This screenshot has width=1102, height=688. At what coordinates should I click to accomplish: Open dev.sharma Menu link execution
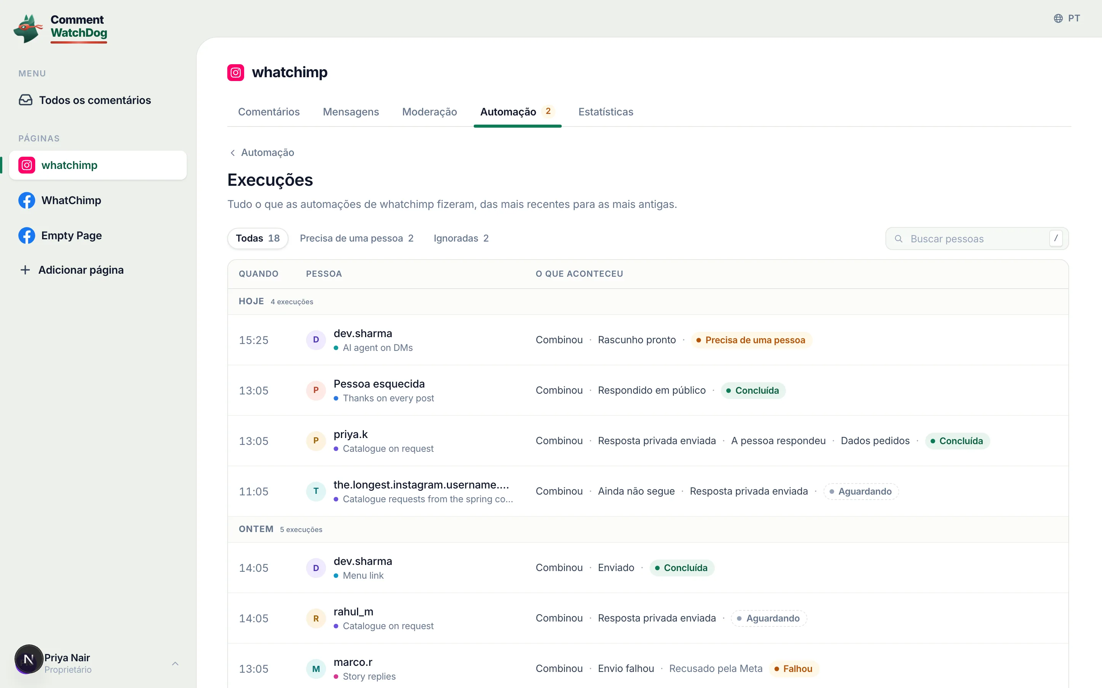648,568
